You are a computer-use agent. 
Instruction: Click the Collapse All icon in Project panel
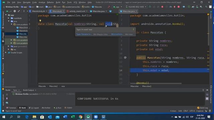pos(19,11)
